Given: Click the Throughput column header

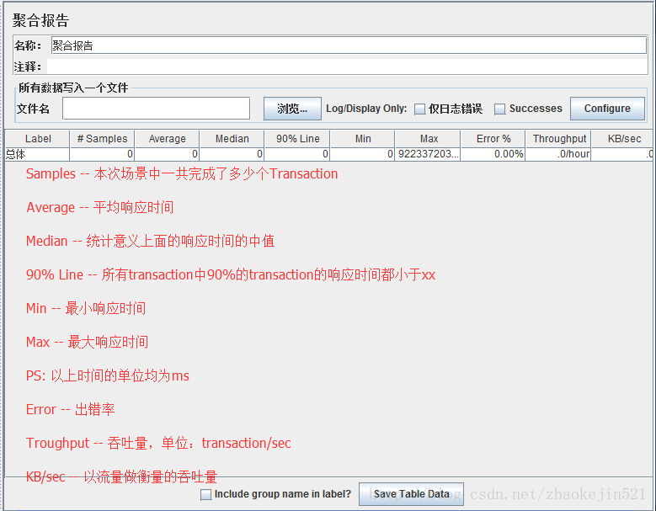Looking at the screenshot, I should [558, 138].
